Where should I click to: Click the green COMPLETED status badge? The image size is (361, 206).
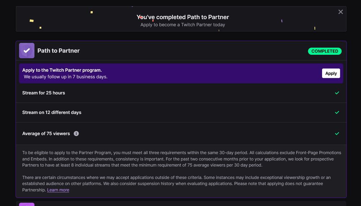click(x=325, y=51)
